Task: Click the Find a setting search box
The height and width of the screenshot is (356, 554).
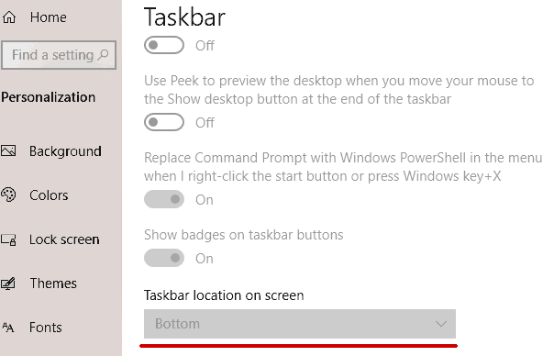Action: coord(59,55)
